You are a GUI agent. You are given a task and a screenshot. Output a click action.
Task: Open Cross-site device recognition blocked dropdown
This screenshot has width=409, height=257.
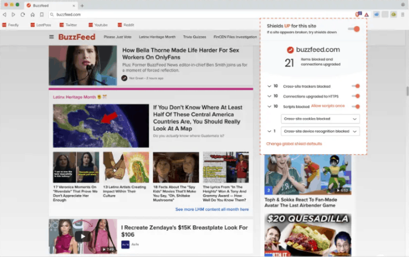click(320, 131)
